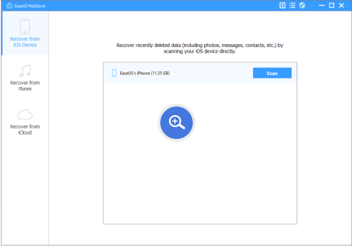352x246 pixels.
Task: Click the recovery description text
Action: [200, 49]
